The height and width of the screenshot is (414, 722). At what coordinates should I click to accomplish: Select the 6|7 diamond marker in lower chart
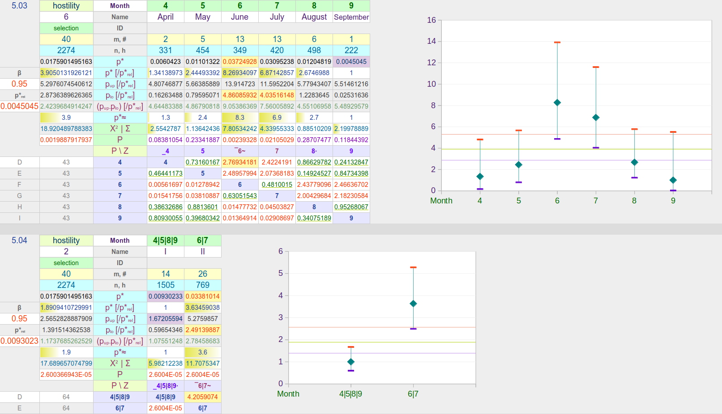pos(413,304)
